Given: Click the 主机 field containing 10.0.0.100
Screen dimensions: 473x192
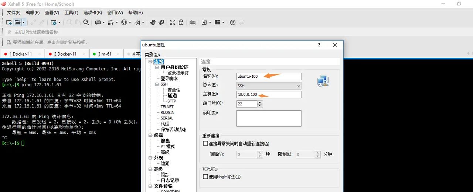Looking at the screenshot, I should pos(269,95).
